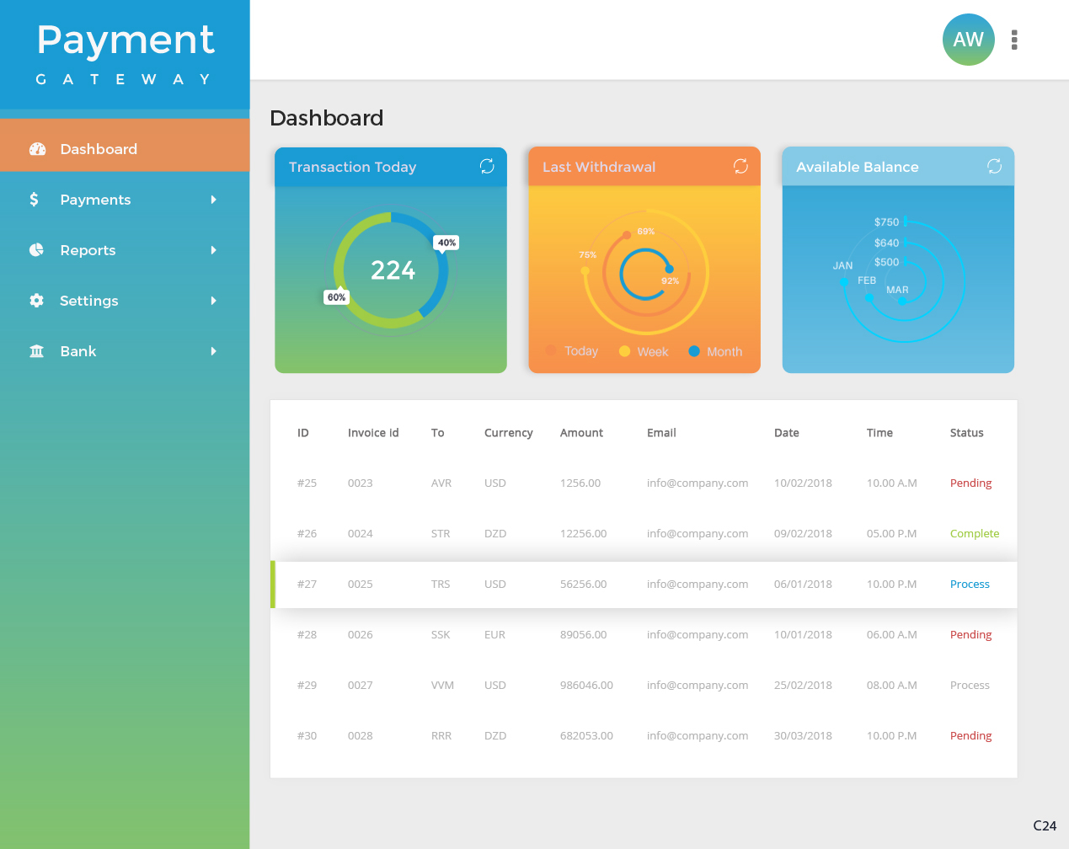
Task: Click Pending status of row #30
Action: tap(970, 736)
